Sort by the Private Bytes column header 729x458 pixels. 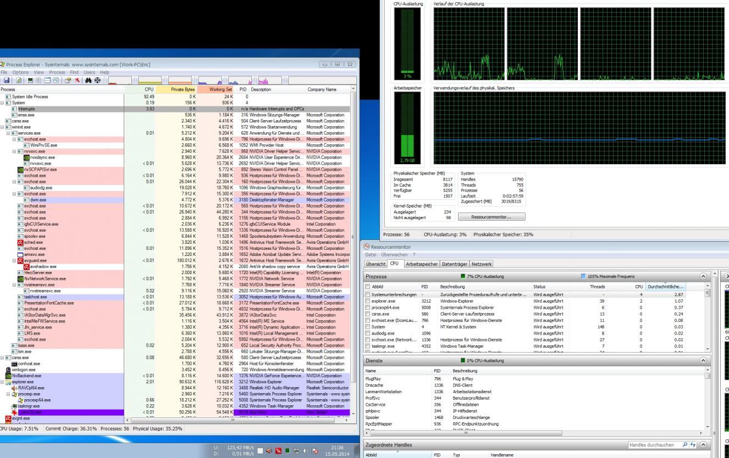click(175, 89)
